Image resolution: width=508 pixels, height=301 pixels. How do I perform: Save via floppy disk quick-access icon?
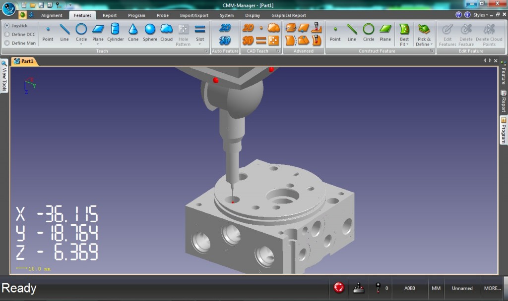[x=41, y=5]
